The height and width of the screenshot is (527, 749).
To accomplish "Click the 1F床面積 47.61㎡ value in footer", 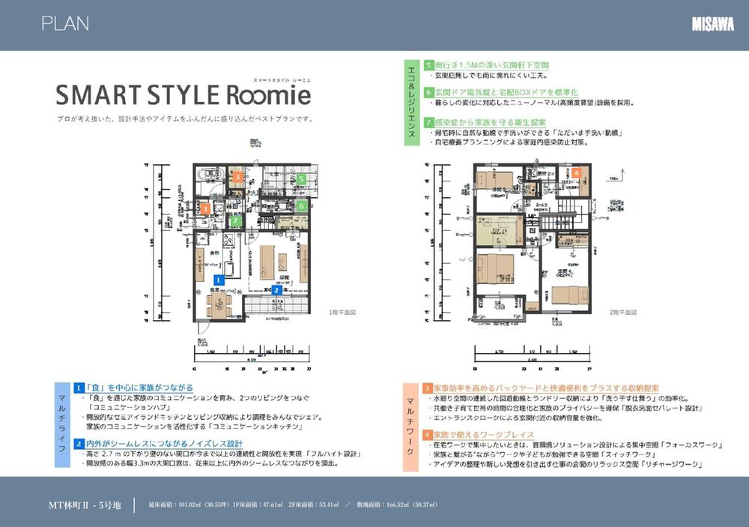I will (x=258, y=505).
